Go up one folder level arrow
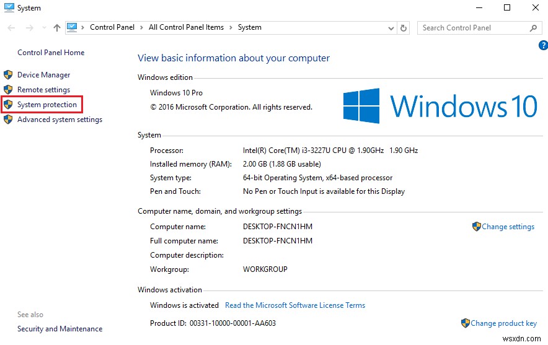This screenshot has height=345, width=548. pos(56,28)
